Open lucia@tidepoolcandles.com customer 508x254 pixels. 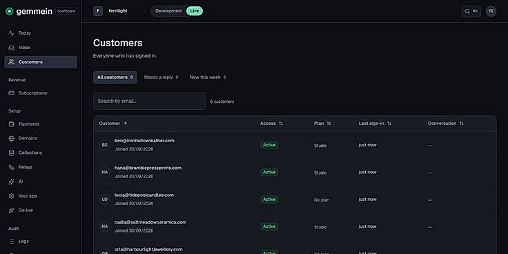144,195
